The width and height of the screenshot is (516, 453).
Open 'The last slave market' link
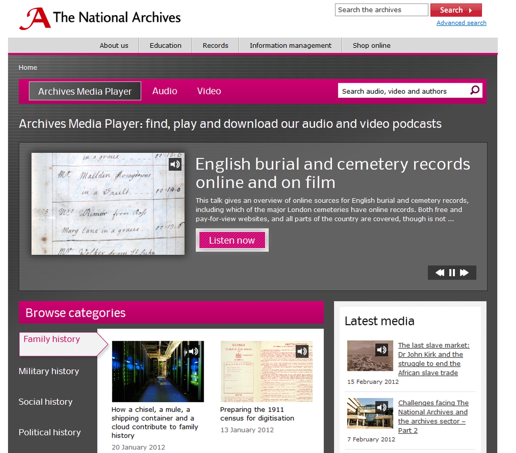pos(434,359)
